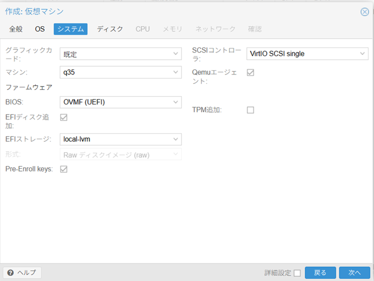
Task: Toggle the EFIディスク追加 checkbox
Action: (x=64, y=117)
